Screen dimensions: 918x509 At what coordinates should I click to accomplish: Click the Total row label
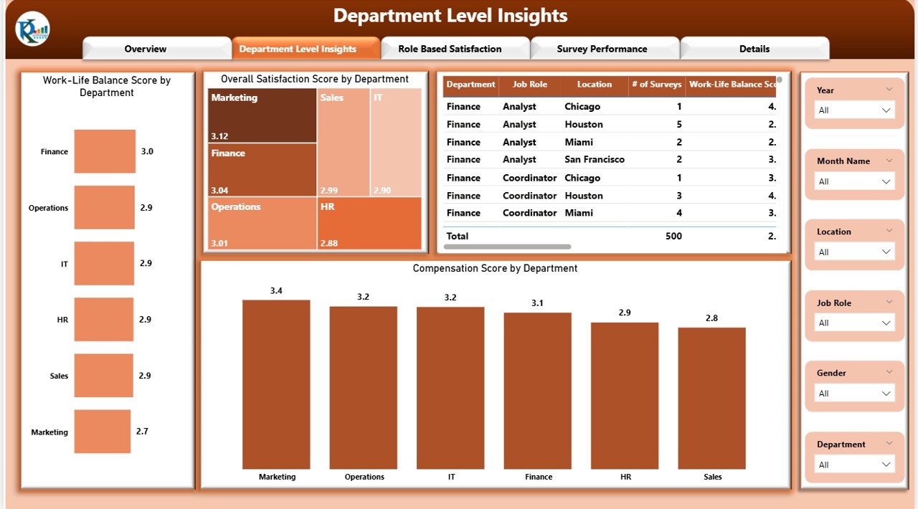458,236
